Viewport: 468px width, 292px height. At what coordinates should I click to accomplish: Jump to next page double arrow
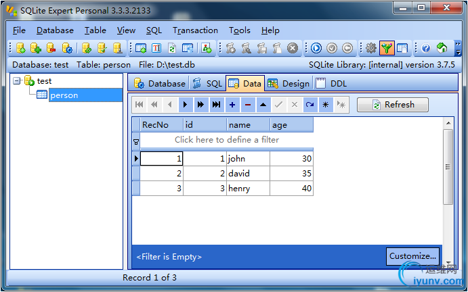point(201,105)
